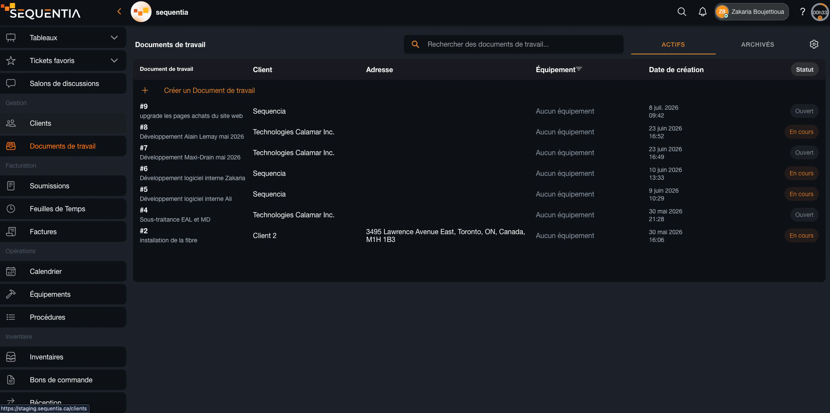Switch to the ARCHIVÉS tab
This screenshot has height=413, width=830.
(757, 44)
